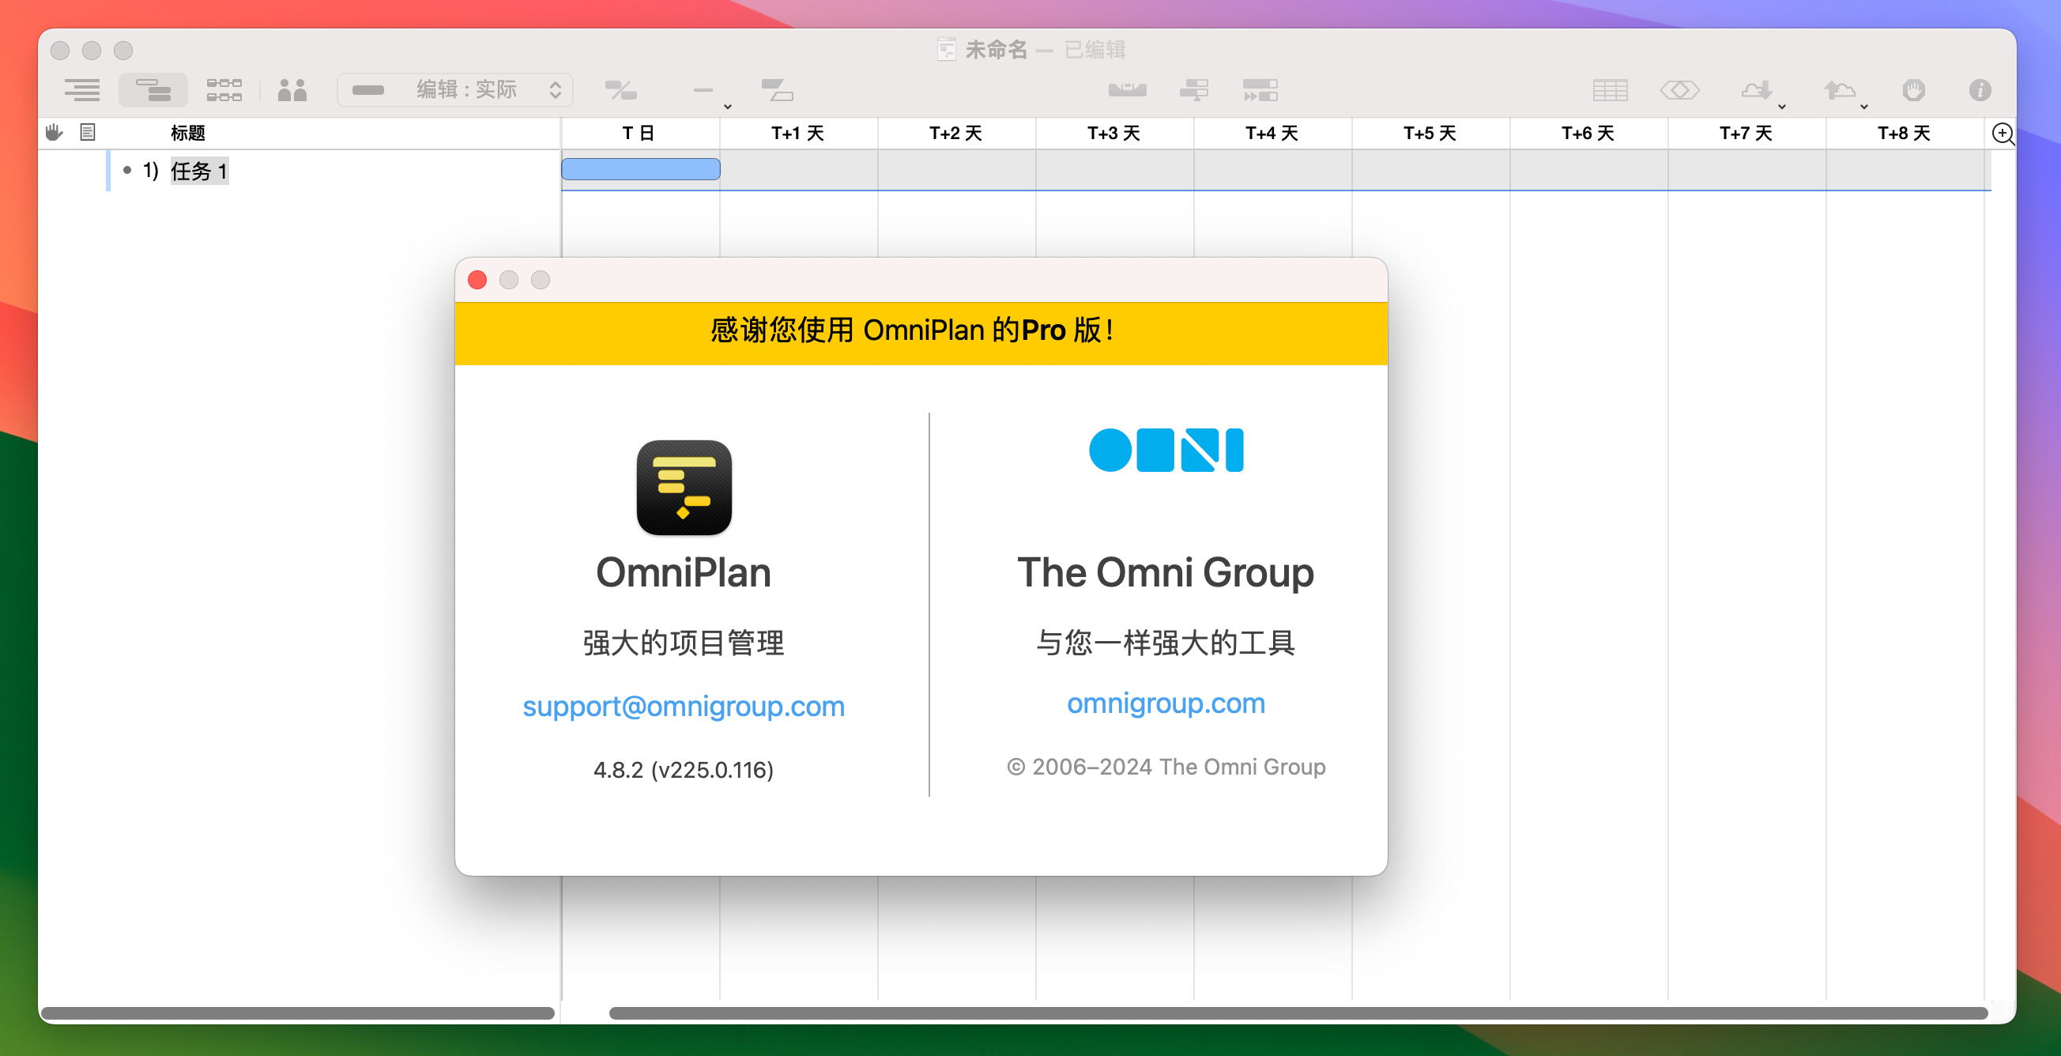The height and width of the screenshot is (1056, 2061).
Task: Click the Gantt chart horizontal scrollbar
Action: point(1298,1013)
